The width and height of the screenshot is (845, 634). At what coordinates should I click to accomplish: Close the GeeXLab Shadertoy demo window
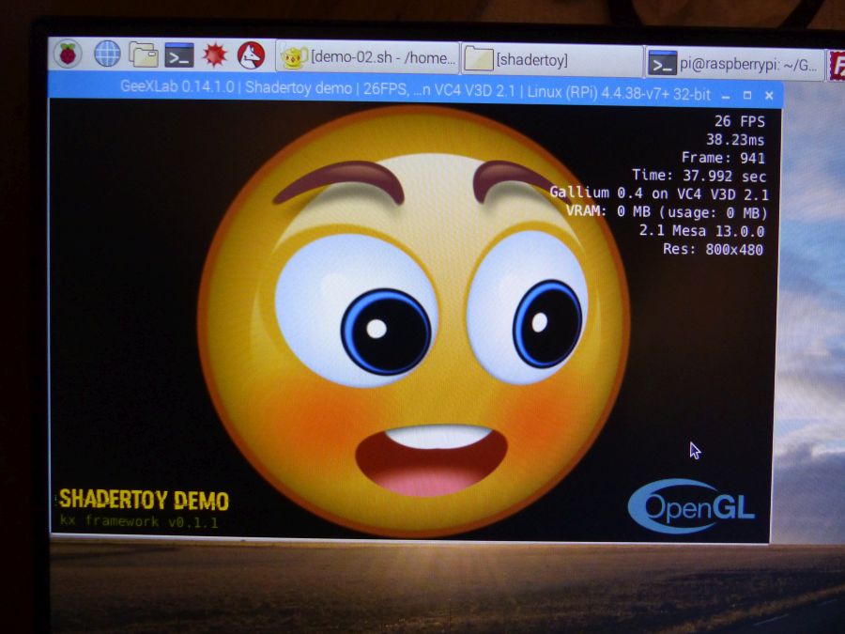pyautogui.click(x=769, y=96)
